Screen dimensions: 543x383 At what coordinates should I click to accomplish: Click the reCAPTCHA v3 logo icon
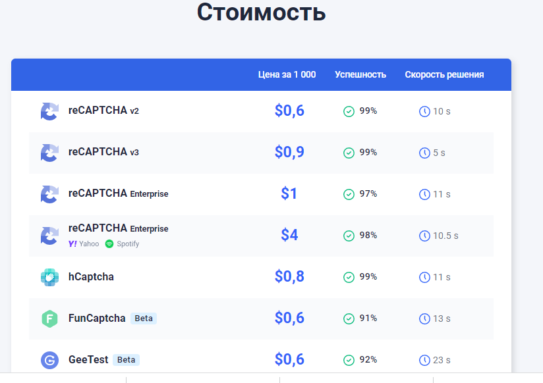click(49, 153)
